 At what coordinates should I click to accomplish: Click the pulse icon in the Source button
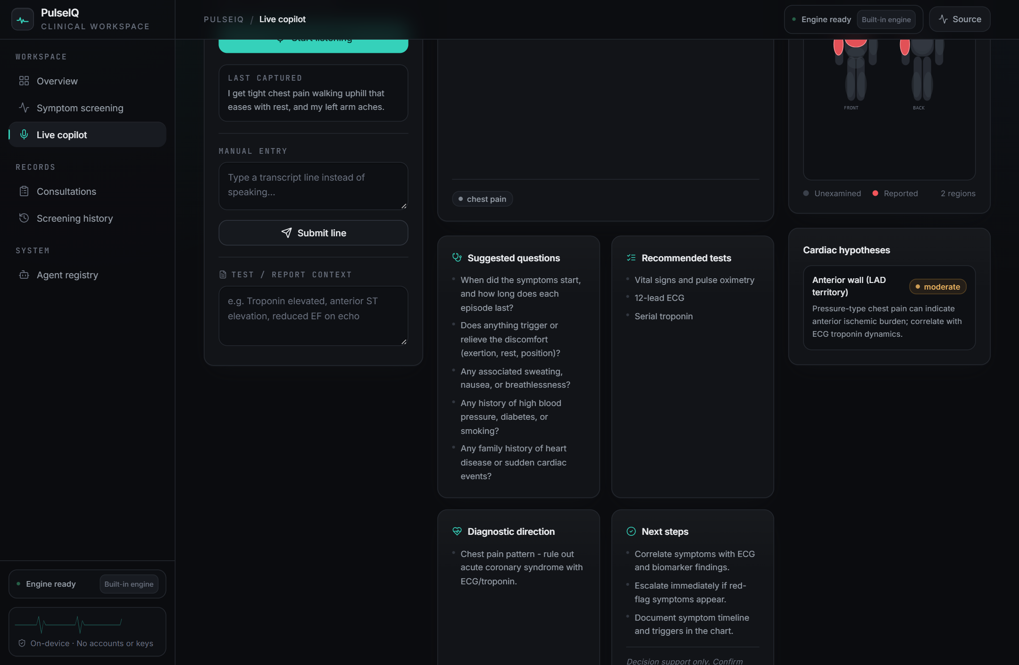(943, 19)
